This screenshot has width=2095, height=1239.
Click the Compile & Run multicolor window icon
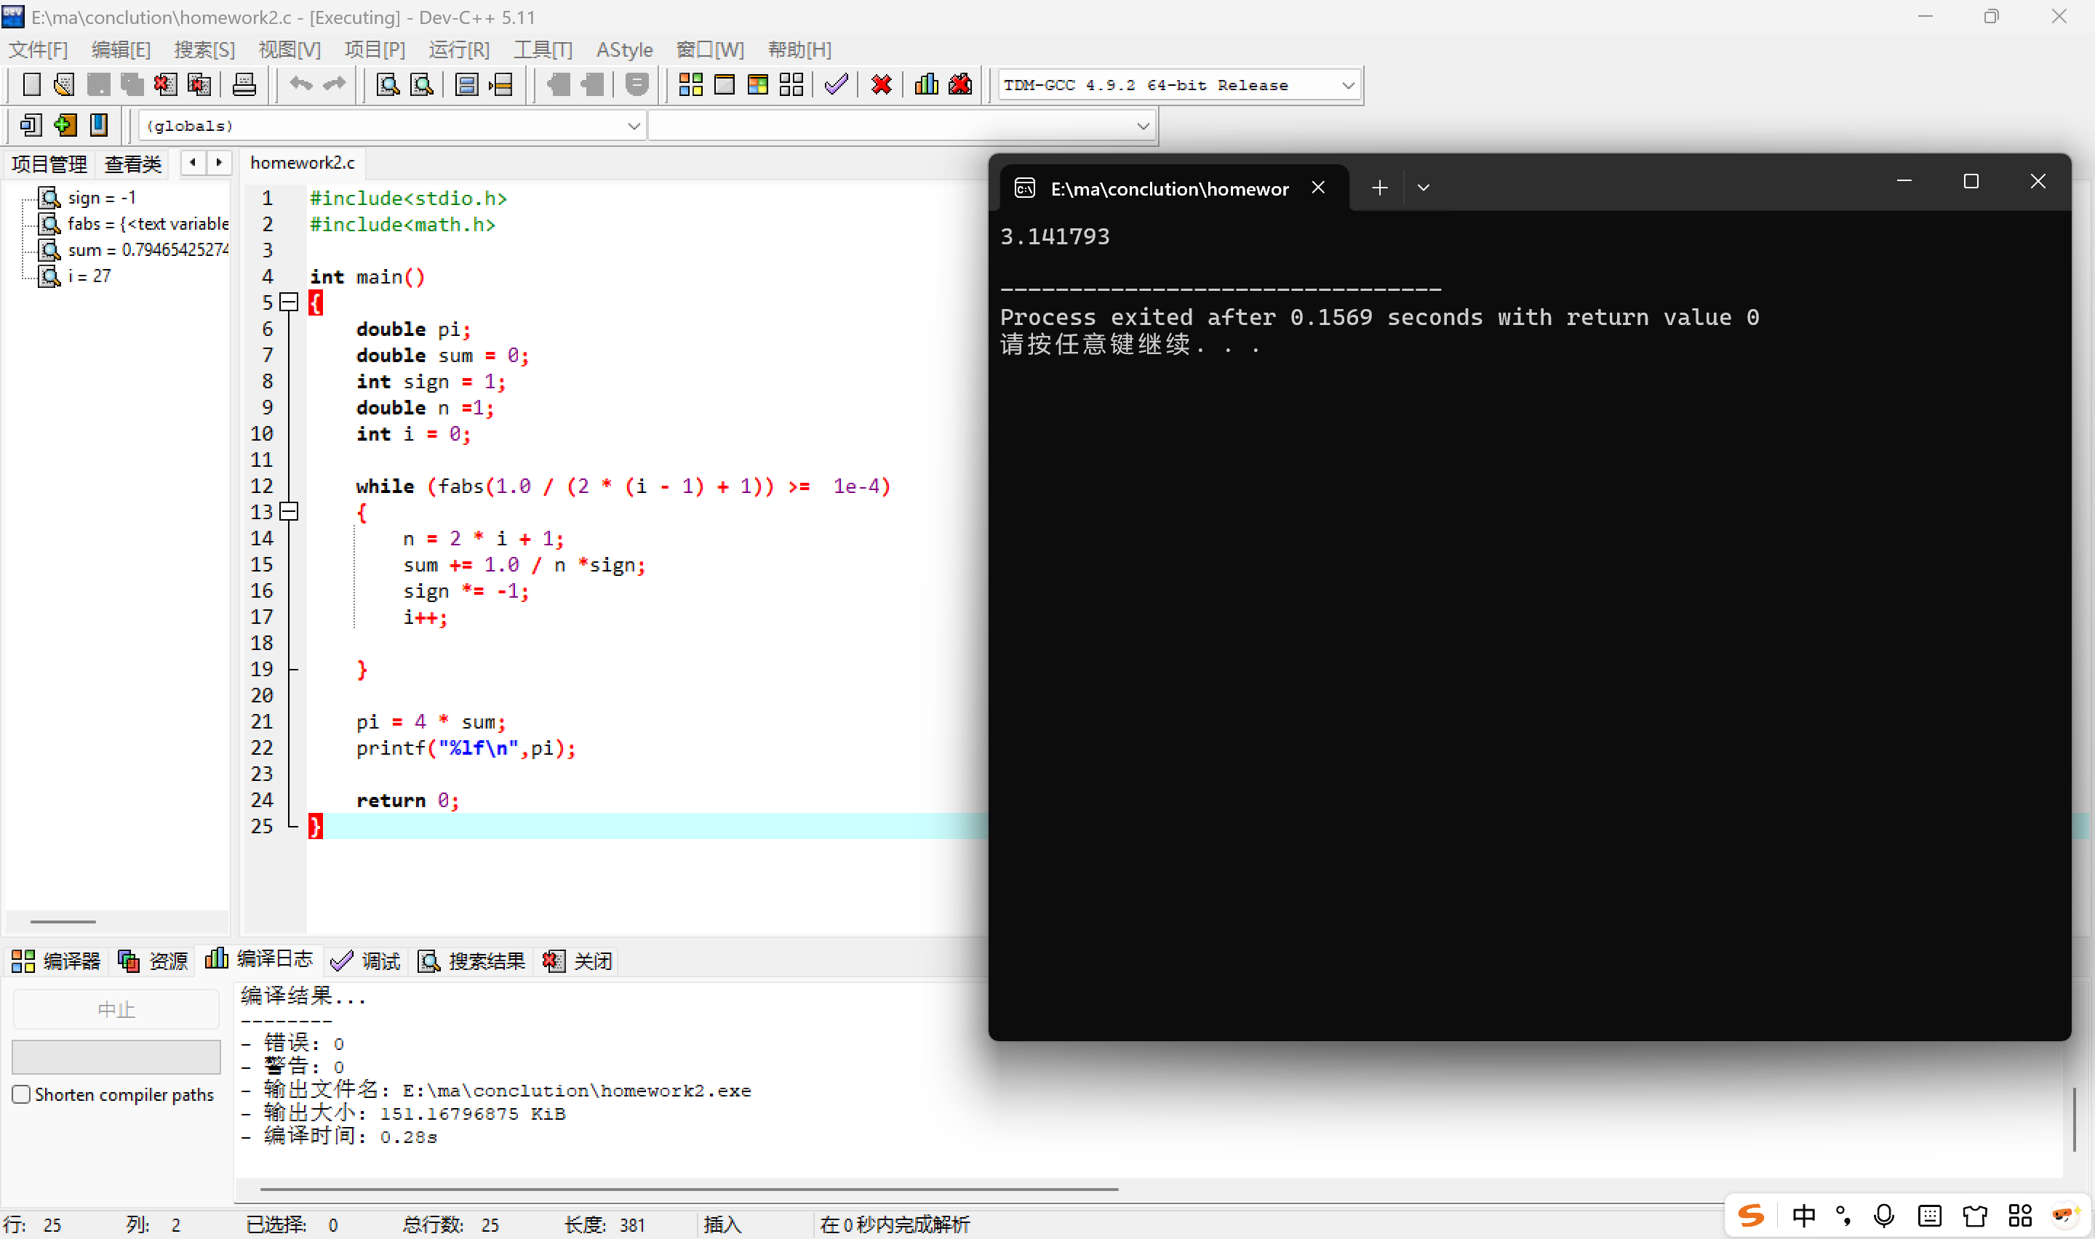[757, 84]
